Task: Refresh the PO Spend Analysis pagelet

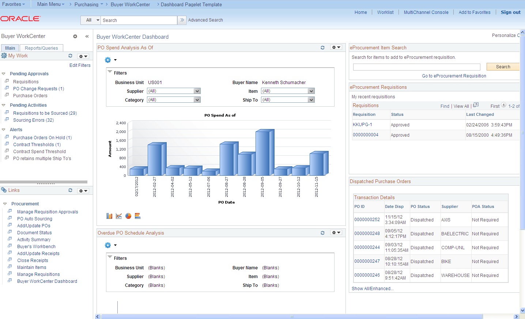Action: pyautogui.click(x=322, y=48)
